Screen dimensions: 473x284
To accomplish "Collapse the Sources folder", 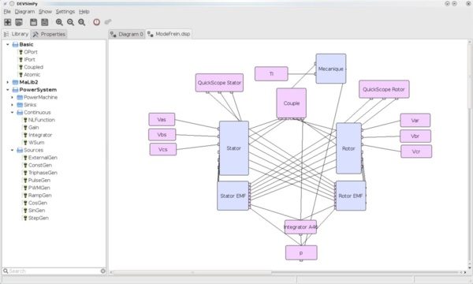I will pyautogui.click(x=12, y=150).
